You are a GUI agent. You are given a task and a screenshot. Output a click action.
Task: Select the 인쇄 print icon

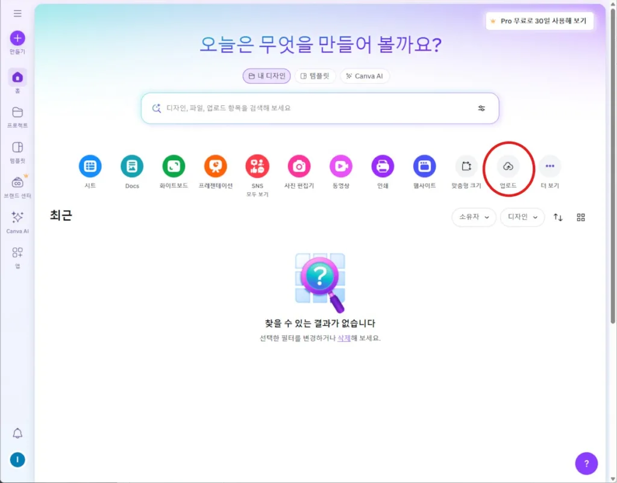383,166
